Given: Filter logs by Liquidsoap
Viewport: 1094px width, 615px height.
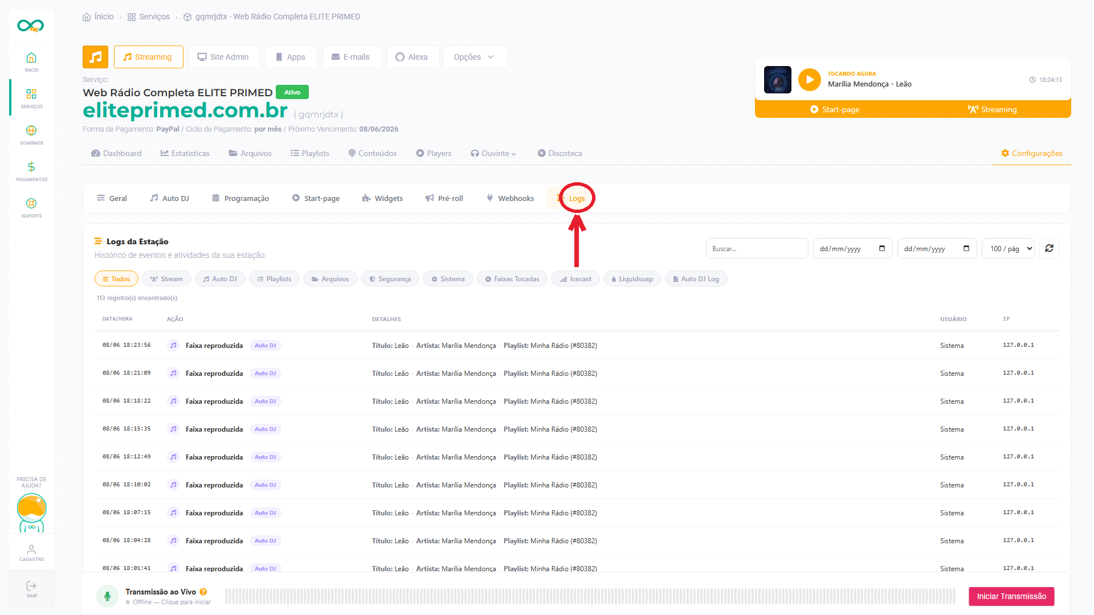Looking at the screenshot, I should coord(632,279).
